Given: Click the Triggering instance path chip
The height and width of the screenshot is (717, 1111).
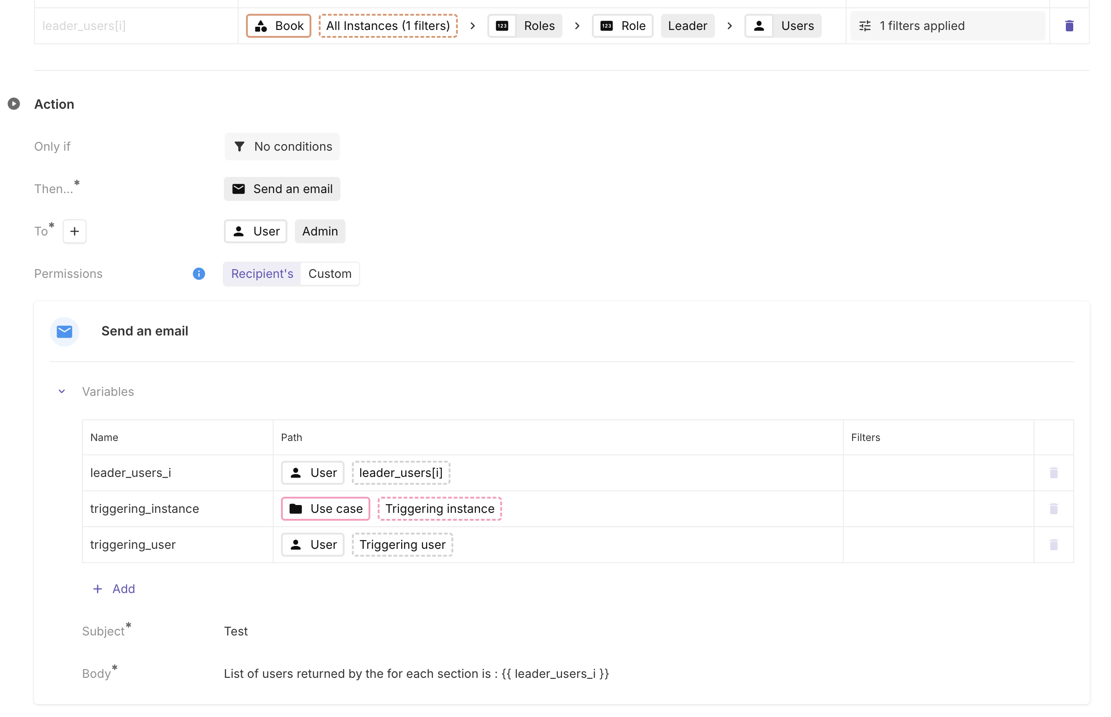Looking at the screenshot, I should click(x=439, y=509).
